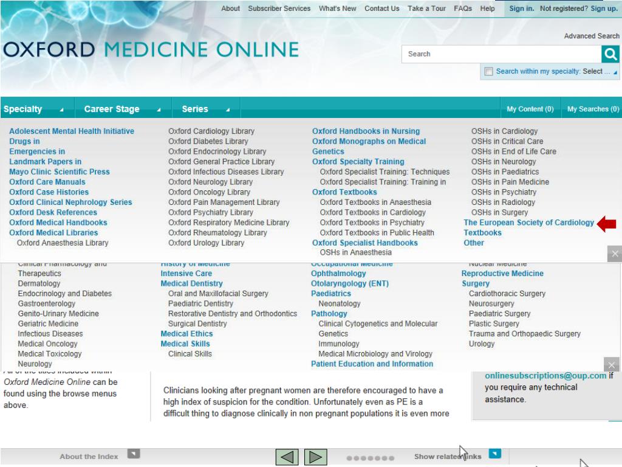This screenshot has height=467, width=622.
Task: Close the Specialty dropdown panel
Action: click(611, 364)
